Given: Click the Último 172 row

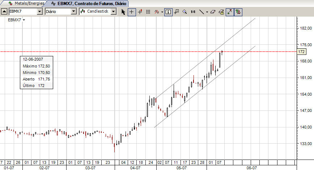Looking at the screenshot, I should tap(37, 86).
